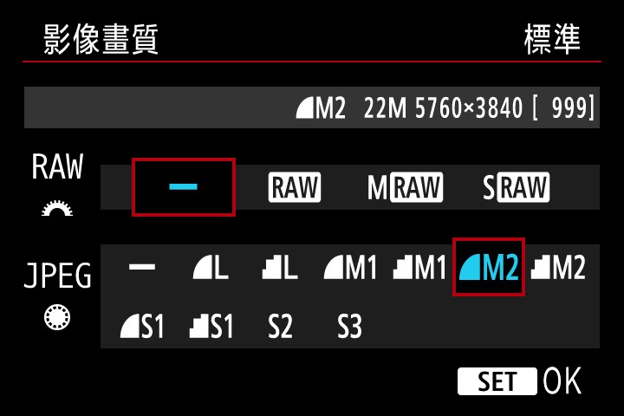Choose the full RAW quality icon
This screenshot has width=624, height=416.
tap(295, 187)
